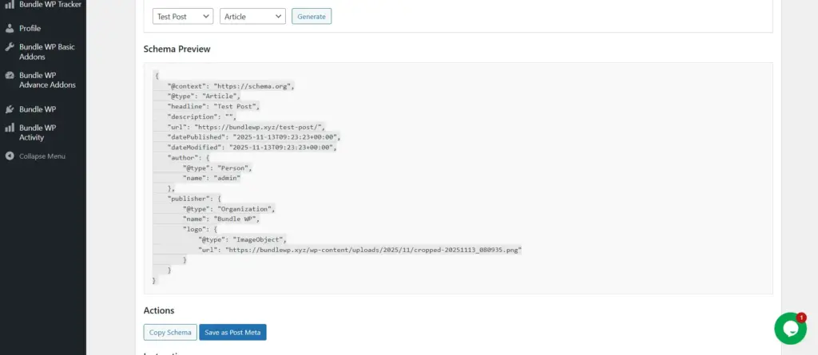Click the "description" line in schema
This screenshot has width=818, height=355.
(202, 116)
